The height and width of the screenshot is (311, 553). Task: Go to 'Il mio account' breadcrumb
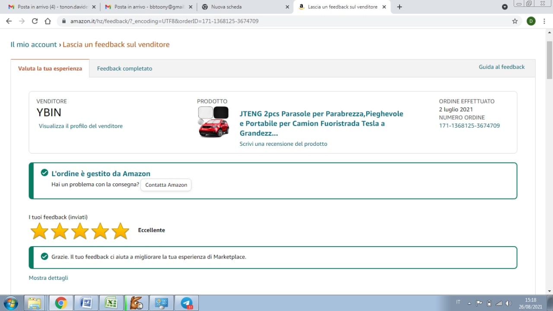(34, 45)
